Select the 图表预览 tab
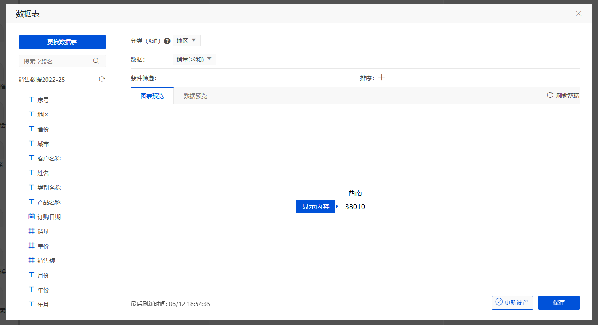Screen dimensions: 598x325 pyautogui.click(x=152, y=96)
